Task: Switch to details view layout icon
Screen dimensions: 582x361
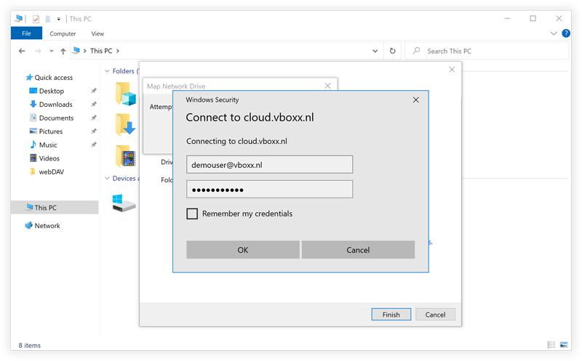Action: (x=551, y=345)
